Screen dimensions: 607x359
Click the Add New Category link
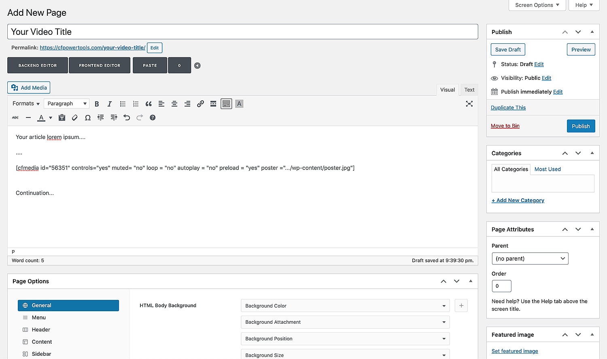518,200
